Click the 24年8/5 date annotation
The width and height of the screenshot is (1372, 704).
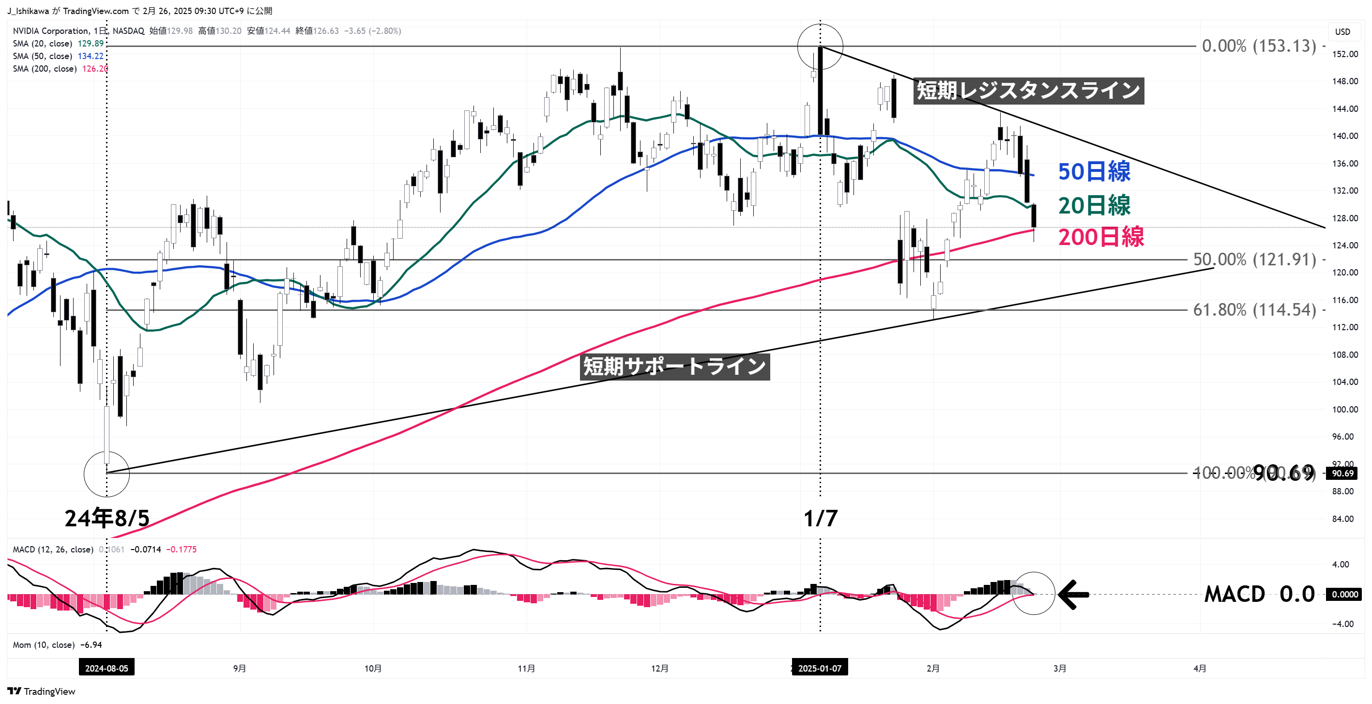[x=107, y=518]
